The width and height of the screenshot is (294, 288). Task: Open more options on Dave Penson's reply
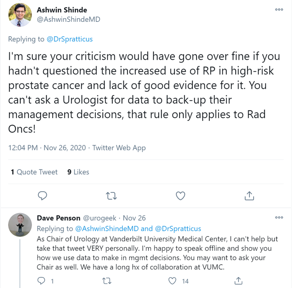(x=279, y=217)
